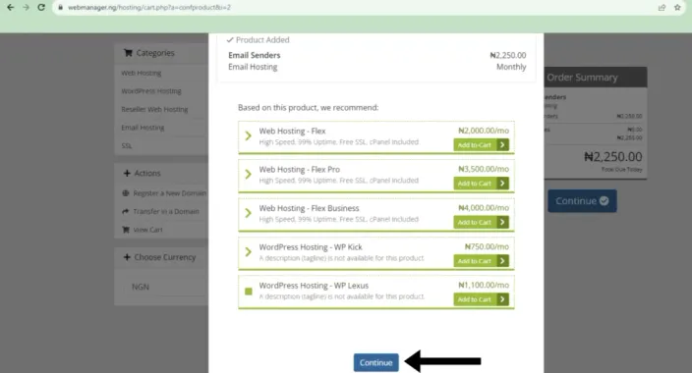Expand the Web Hosting - Flex Pro chevron
The image size is (692, 373).
[x=248, y=174]
